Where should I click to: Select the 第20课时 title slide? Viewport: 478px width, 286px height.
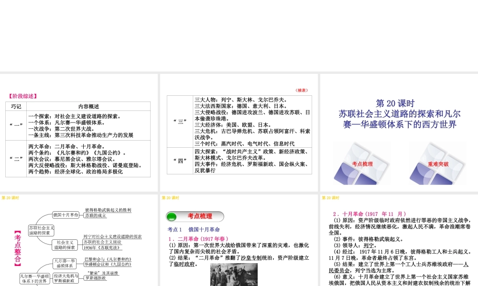[399, 133]
